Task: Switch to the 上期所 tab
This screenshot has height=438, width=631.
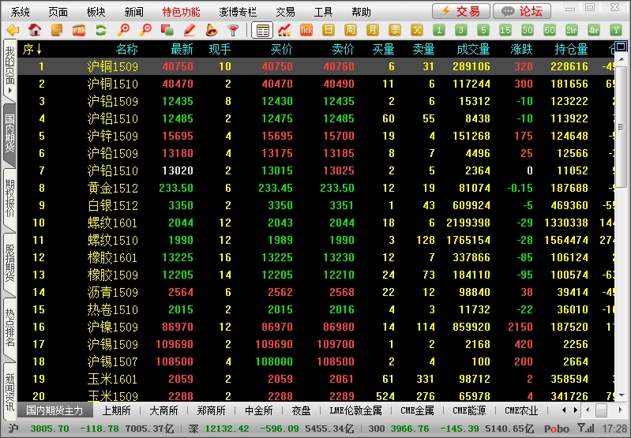Action: 116,410
